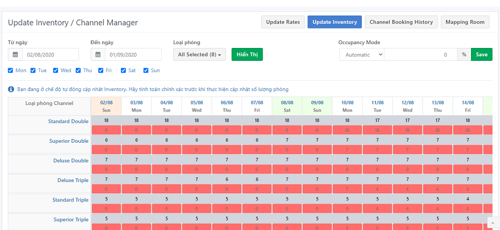Open Channel Booking History tab
500x230 pixels.
click(401, 22)
